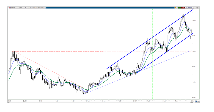The width and height of the screenshot is (214, 112).
Task: Open the TL currency selector
Action: 26,8
